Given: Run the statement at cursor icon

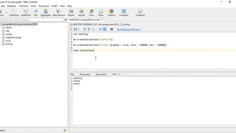Looking at the screenshot, I should (x=89, y=29).
